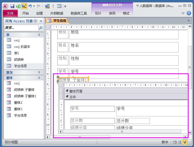Save the database with floppy icon
Image resolution: width=194 pixels, height=147 pixels.
click(12, 6)
